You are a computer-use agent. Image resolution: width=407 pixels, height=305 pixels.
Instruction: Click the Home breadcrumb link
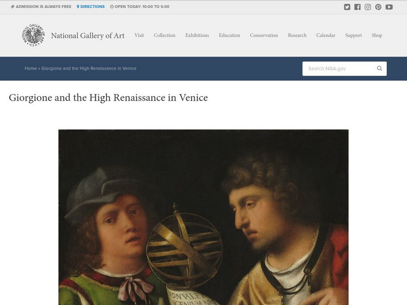(x=31, y=69)
